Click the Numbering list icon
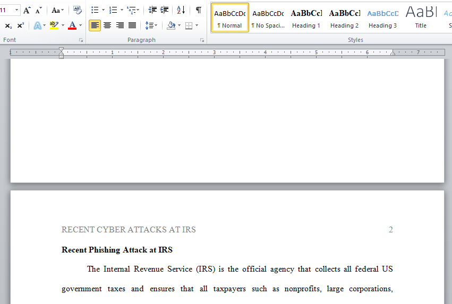This screenshot has height=304, width=452. click(113, 11)
